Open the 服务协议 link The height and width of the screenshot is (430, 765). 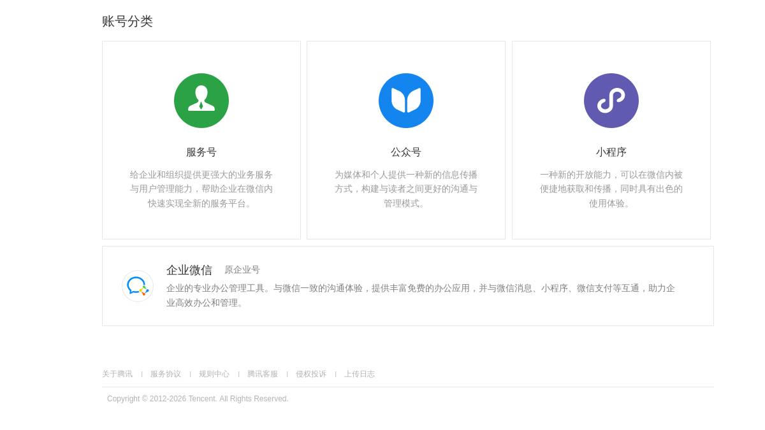[165, 374]
